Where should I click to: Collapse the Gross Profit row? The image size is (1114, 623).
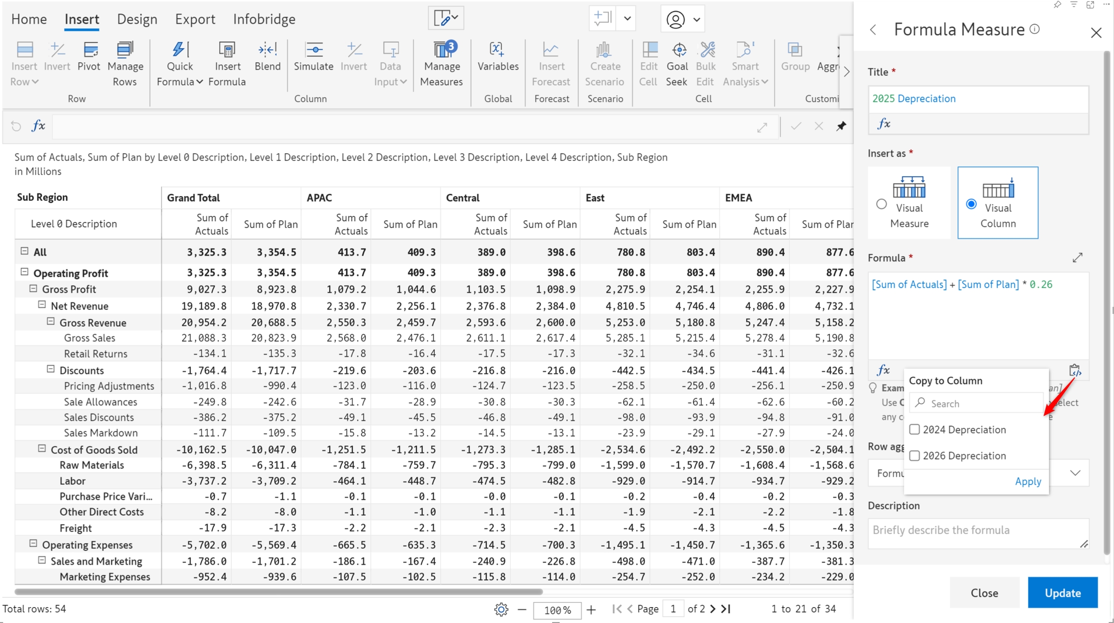(33, 289)
